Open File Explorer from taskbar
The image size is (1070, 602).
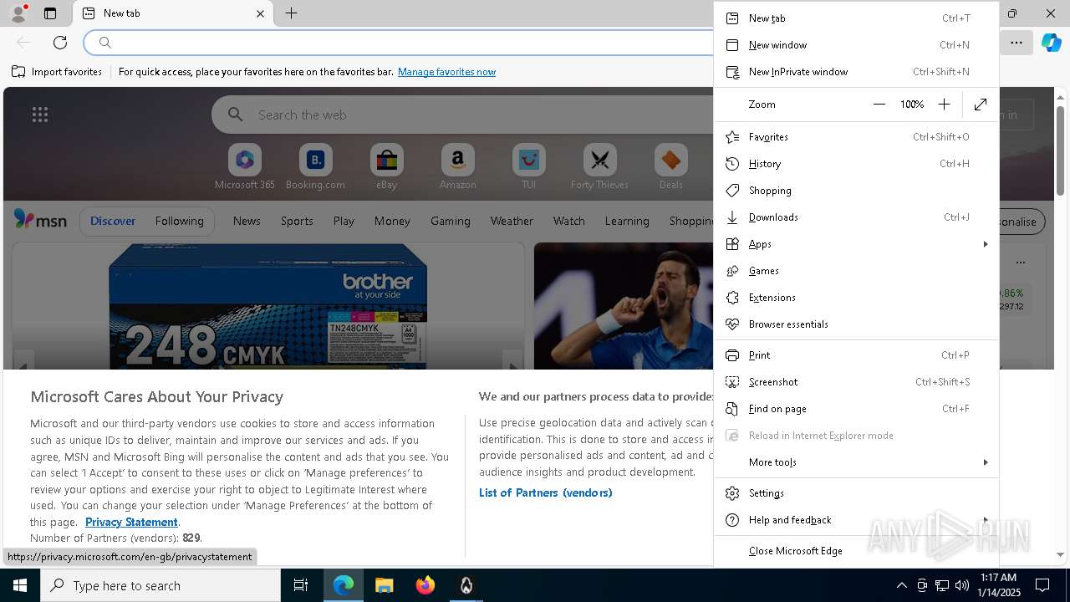(x=384, y=585)
